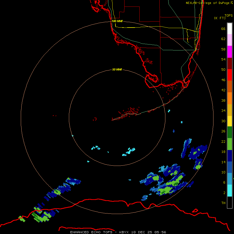This screenshot has width=234, height=234.
Task: Click the medium blue legend swatch
Action: (230, 167)
